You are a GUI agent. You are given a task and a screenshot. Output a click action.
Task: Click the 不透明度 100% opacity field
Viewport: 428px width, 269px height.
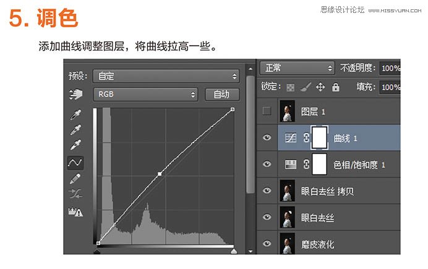point(390,68)
